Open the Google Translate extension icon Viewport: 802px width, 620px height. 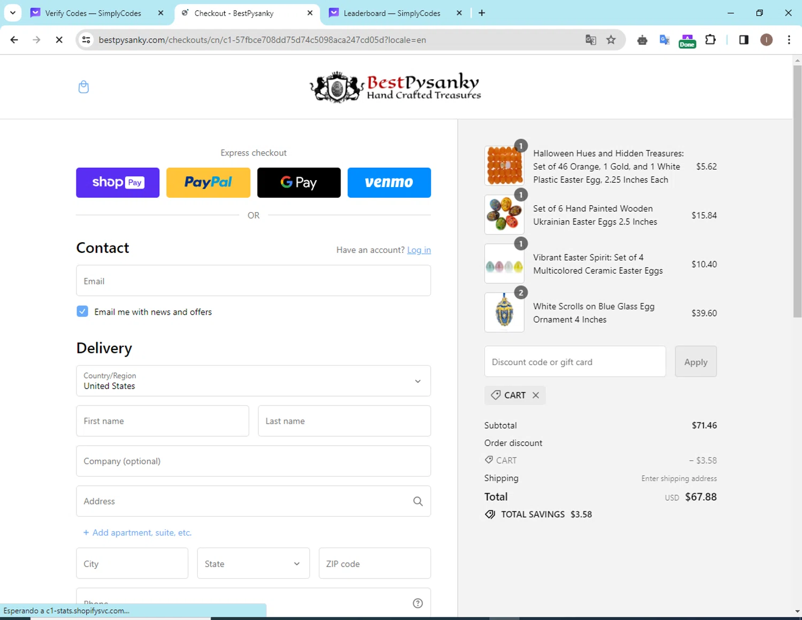[x=665, y=40]
